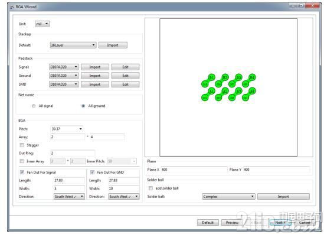The height and width of the screenshot is (234, 324).
Task: Click Edit for Ground padstack
Action: [x=125, y=76]
